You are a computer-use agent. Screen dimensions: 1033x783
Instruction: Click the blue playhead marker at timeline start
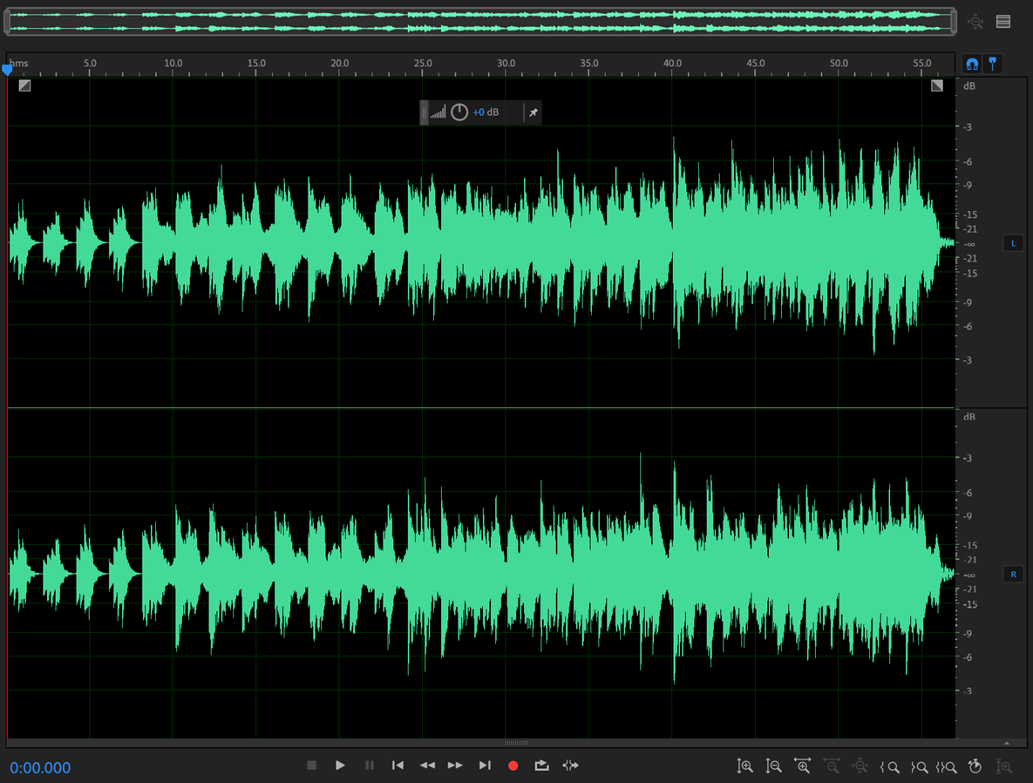pos(7,69)
